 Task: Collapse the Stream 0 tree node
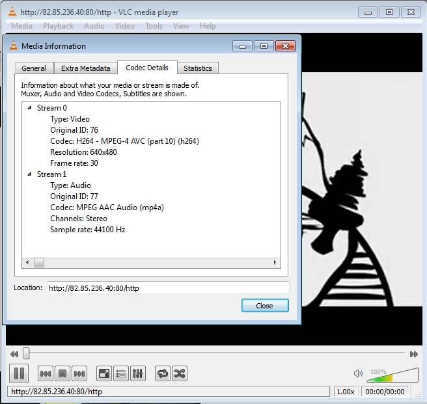point(30,108)
